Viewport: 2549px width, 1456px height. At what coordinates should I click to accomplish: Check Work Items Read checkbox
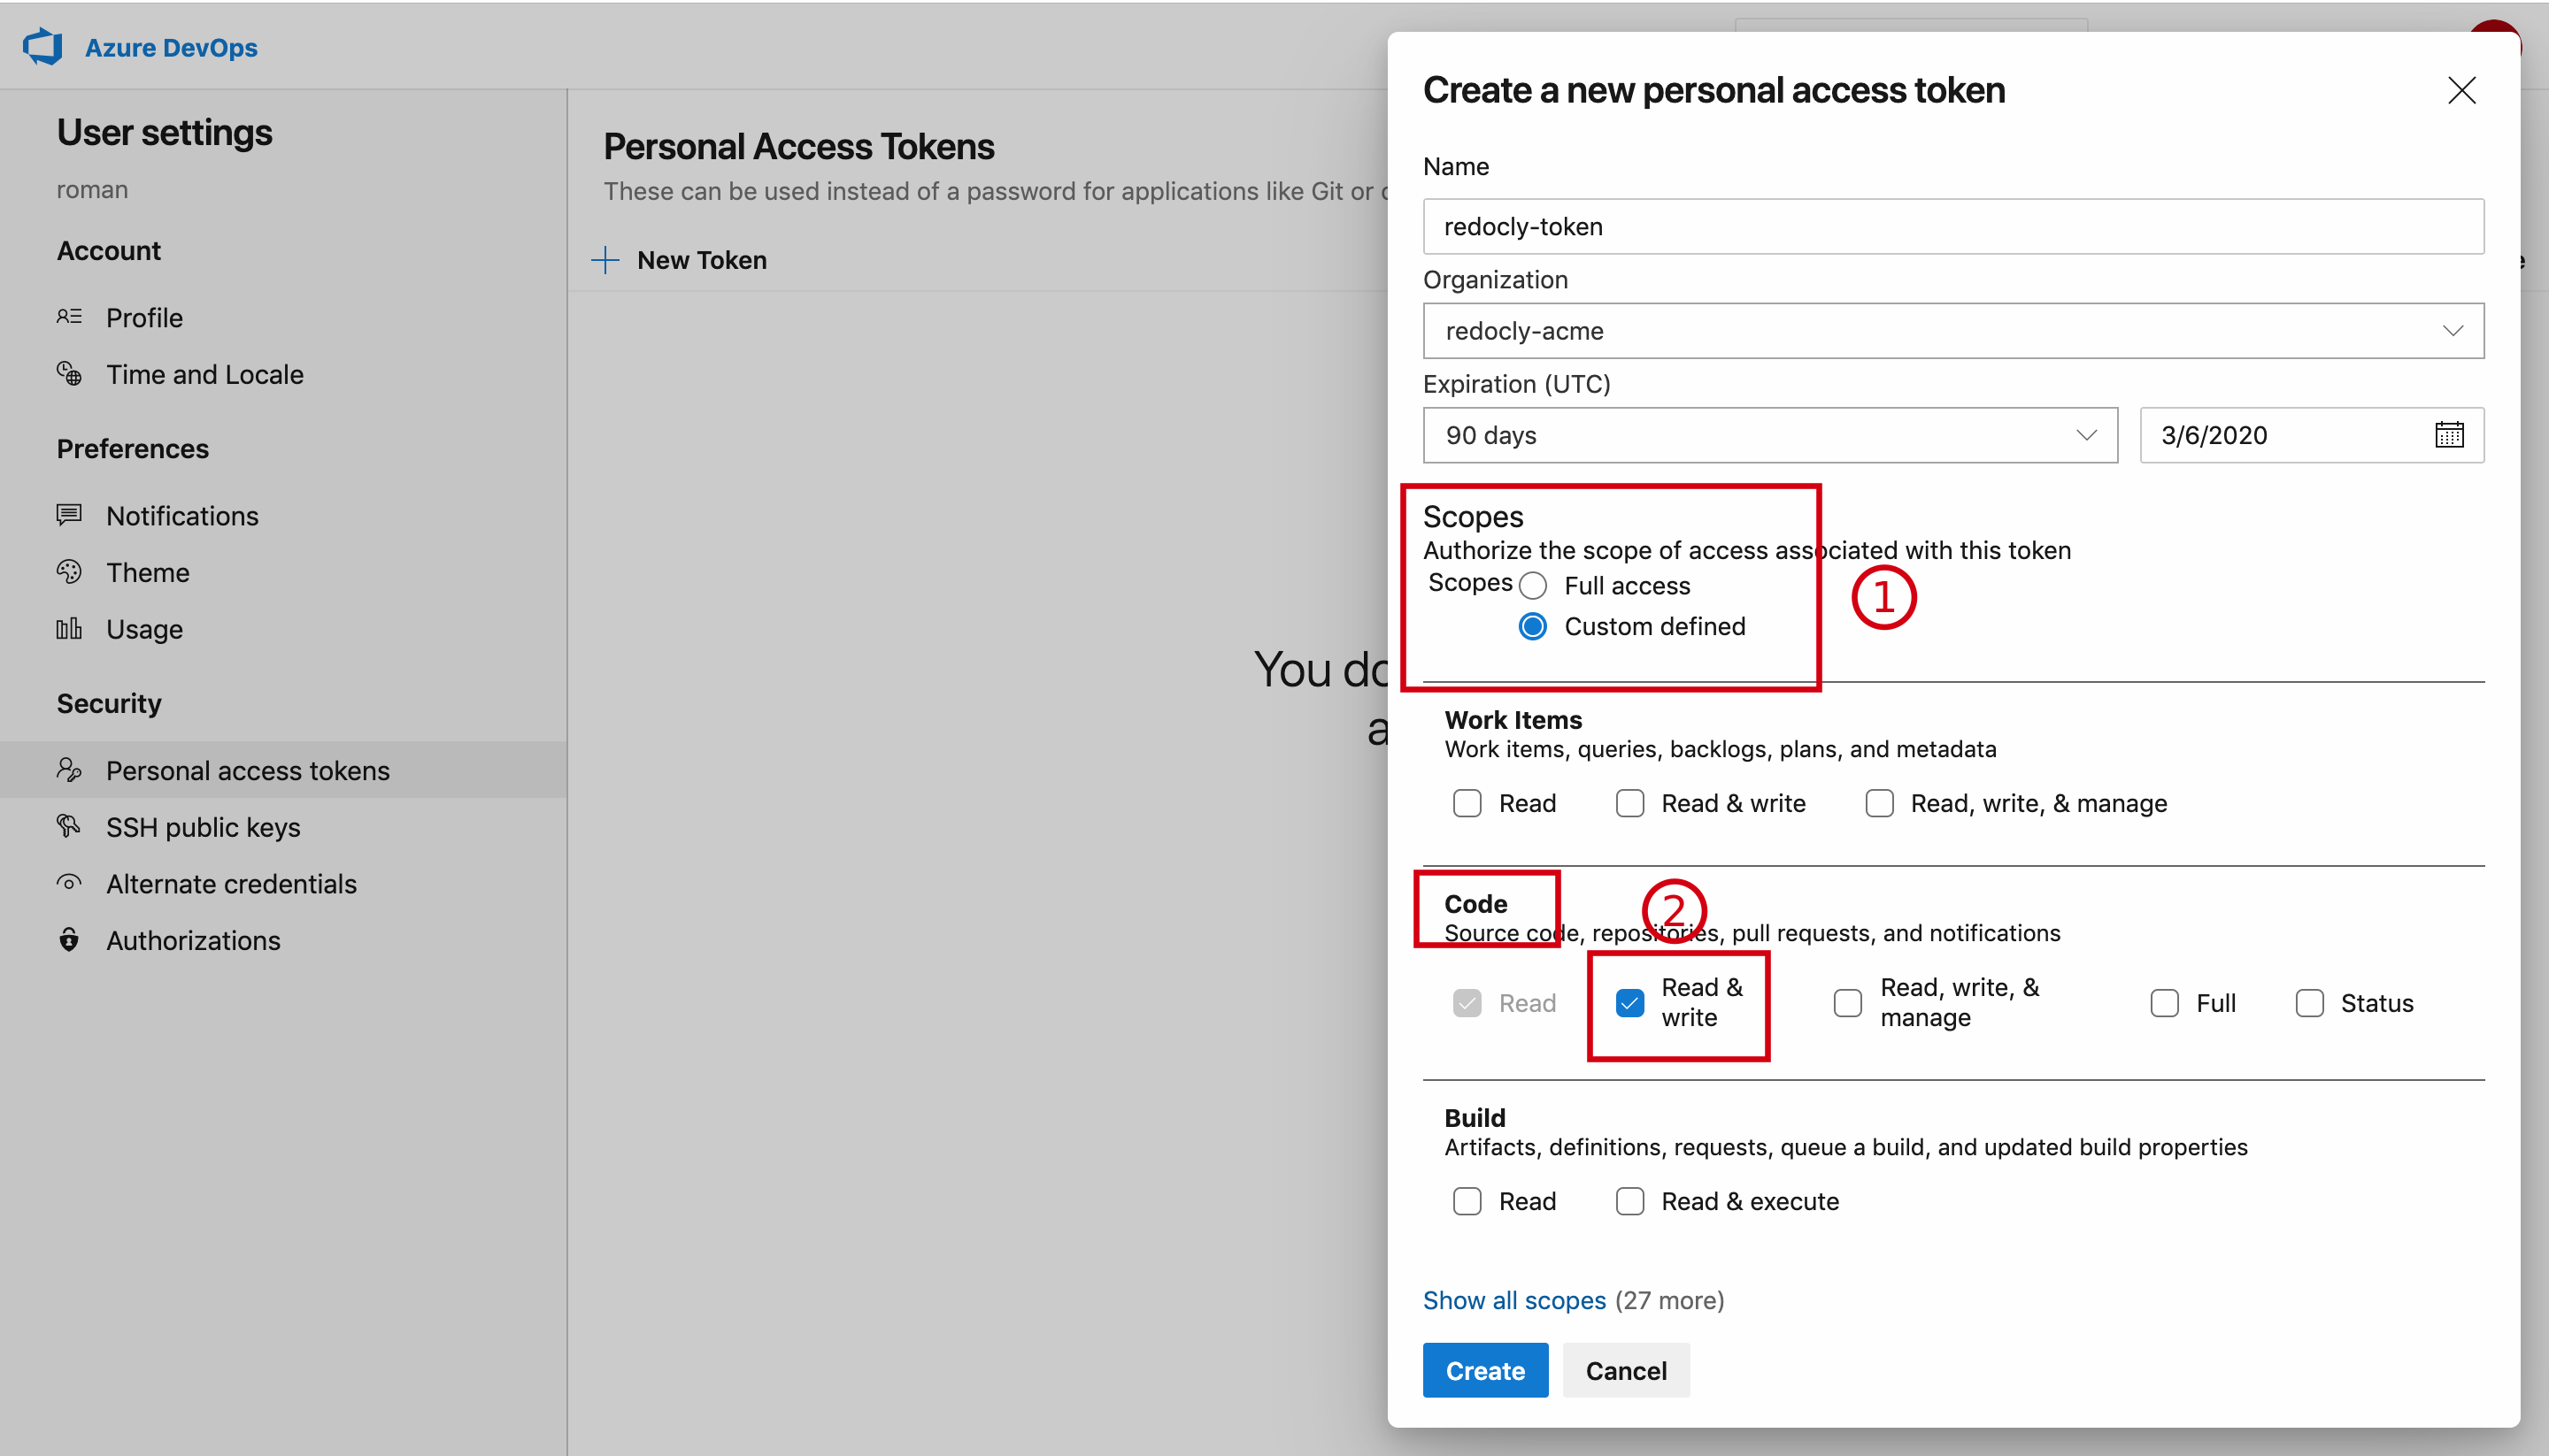[1467, 803]
